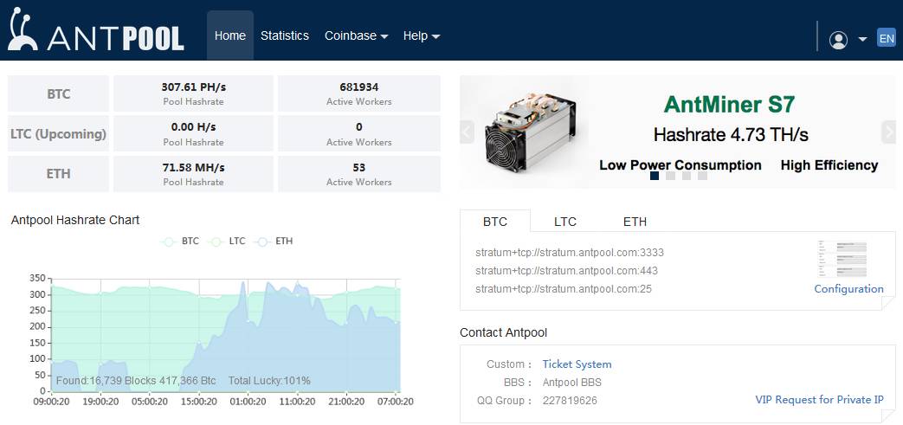Open the Ticket System link

[x=577, y=364]
